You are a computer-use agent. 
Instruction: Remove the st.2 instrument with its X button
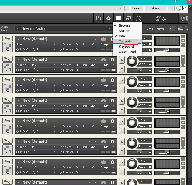pyautogui.click(x=183, y=57)
